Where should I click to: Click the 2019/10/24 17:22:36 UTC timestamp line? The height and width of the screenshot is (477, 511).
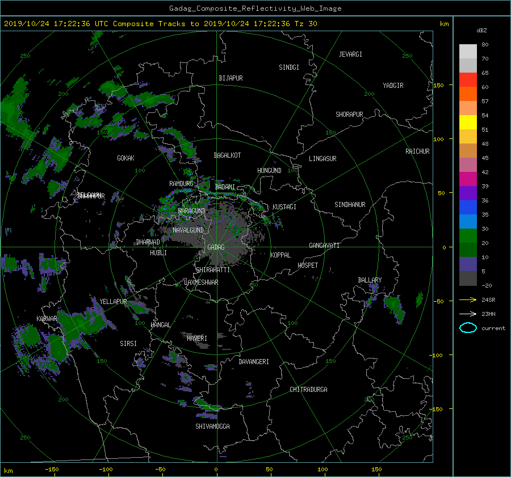click(160, 24)
